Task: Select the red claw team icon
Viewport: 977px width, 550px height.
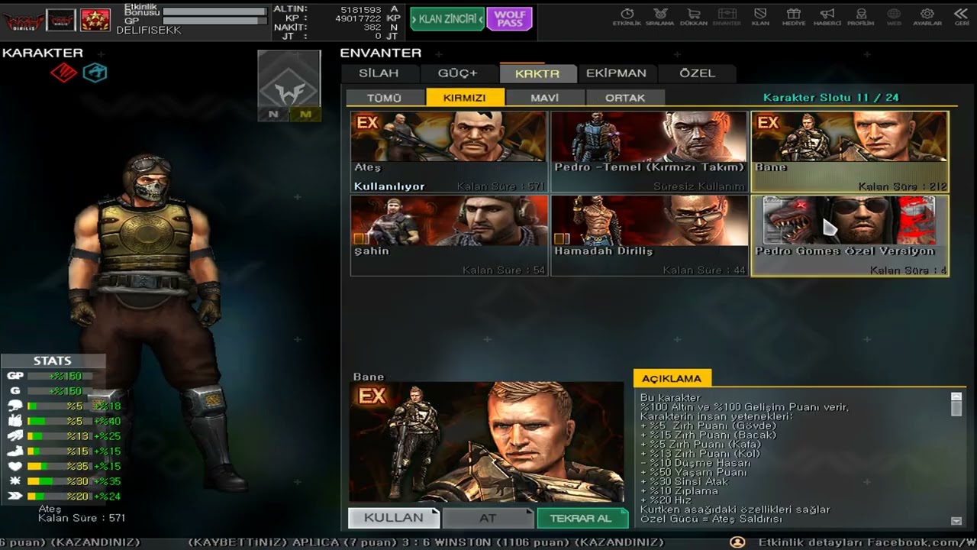Action: click(x=63, y=73)
